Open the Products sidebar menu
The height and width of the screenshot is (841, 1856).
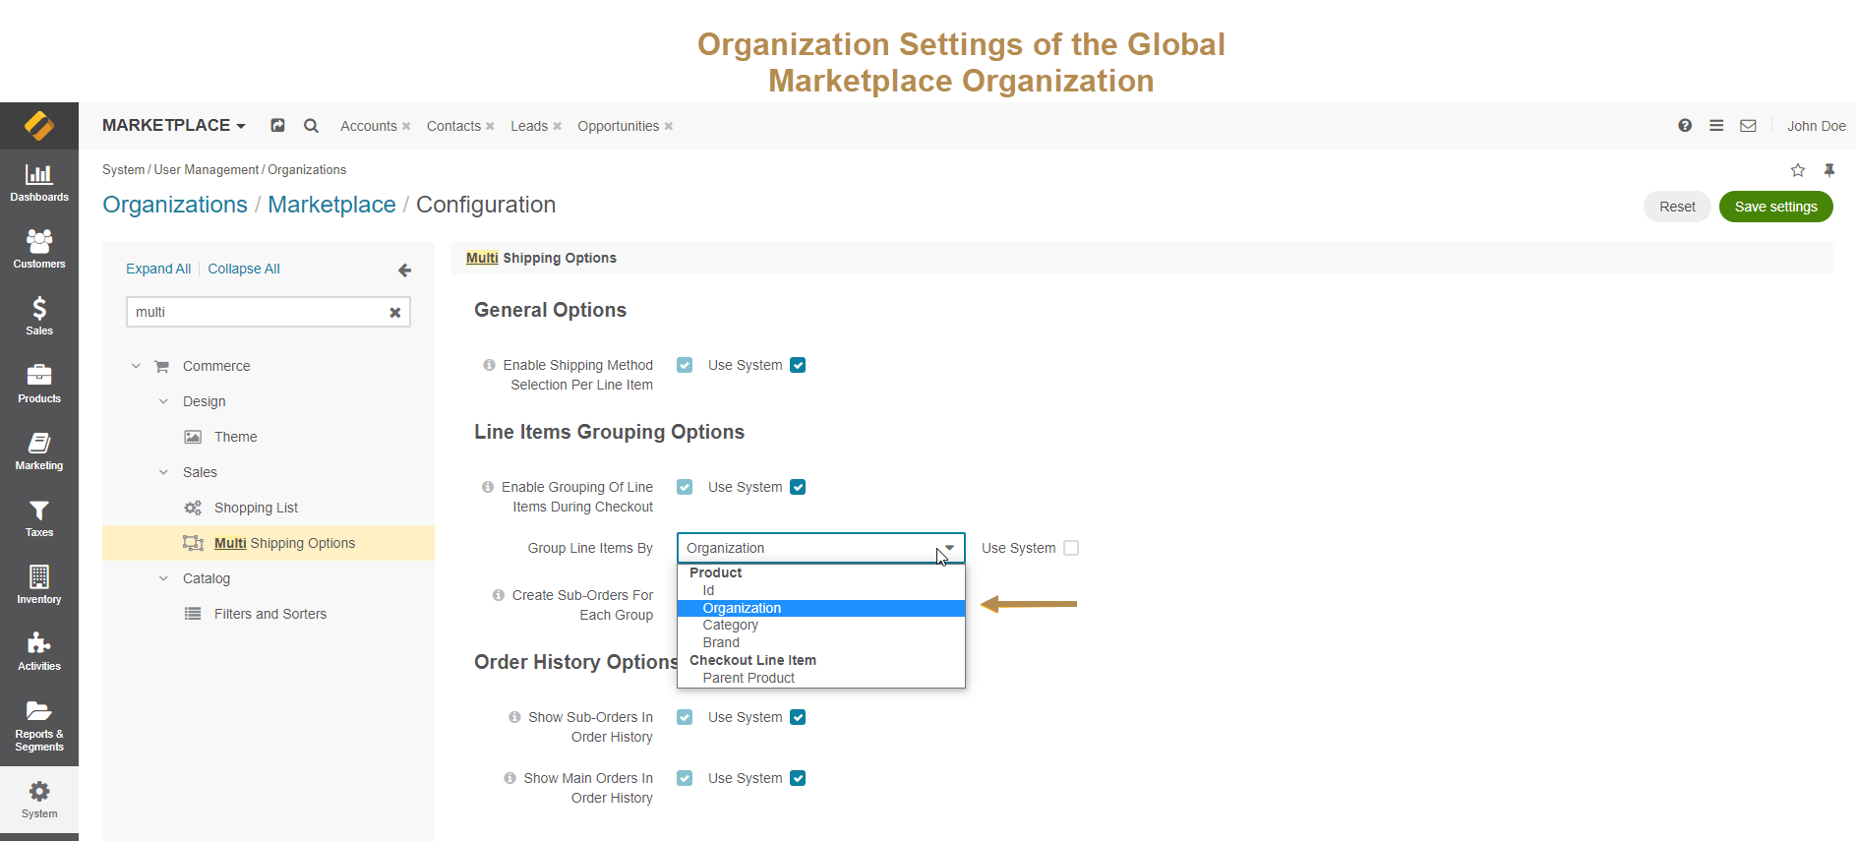click(39, 384)
